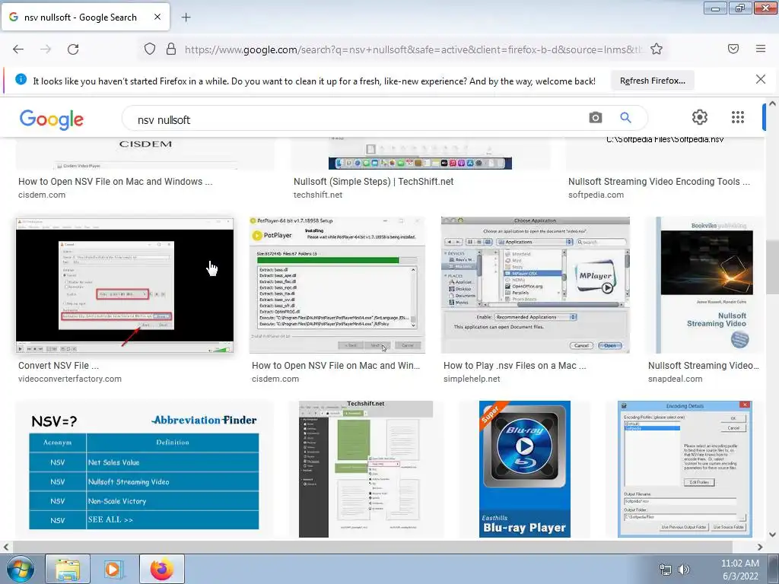Select the nsv nullsoft Google Search tab

click(85, 17)
